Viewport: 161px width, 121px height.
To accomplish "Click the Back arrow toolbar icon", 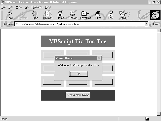I will (10, 14).
